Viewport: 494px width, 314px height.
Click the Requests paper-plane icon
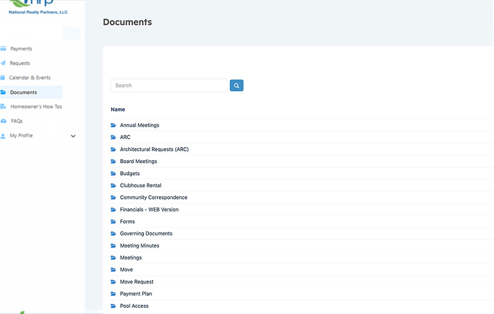click(5, 63)
